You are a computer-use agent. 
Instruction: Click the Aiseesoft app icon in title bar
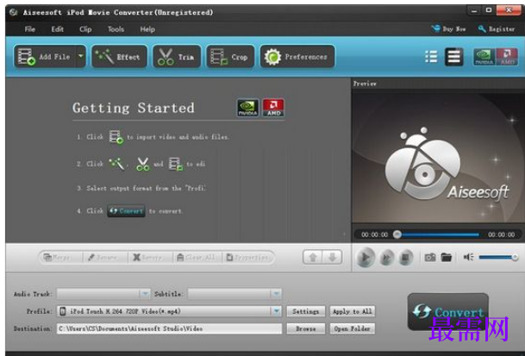[14, 12]
